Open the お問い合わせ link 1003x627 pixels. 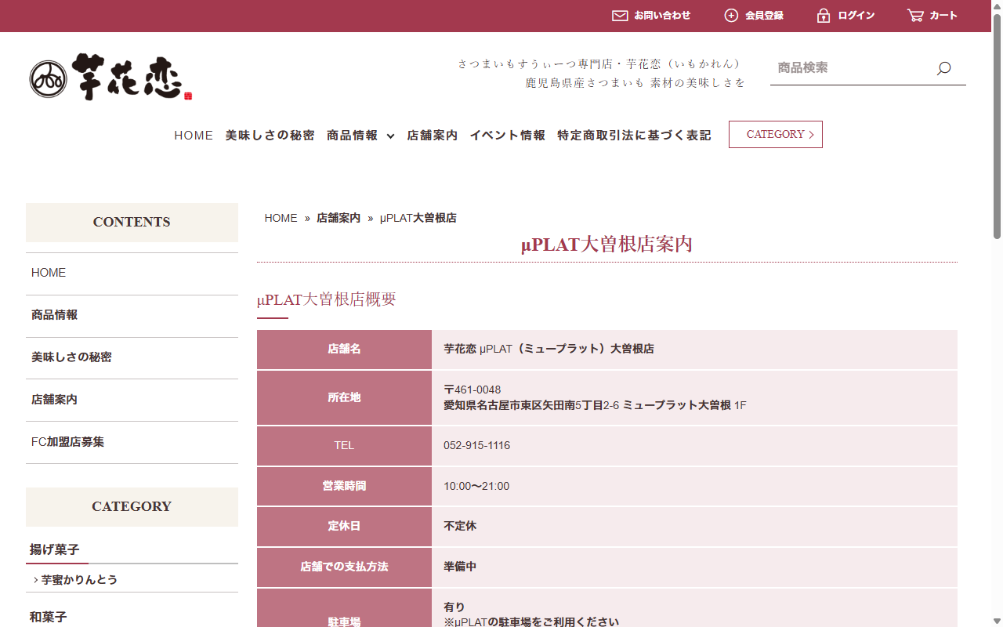(662, 16)
